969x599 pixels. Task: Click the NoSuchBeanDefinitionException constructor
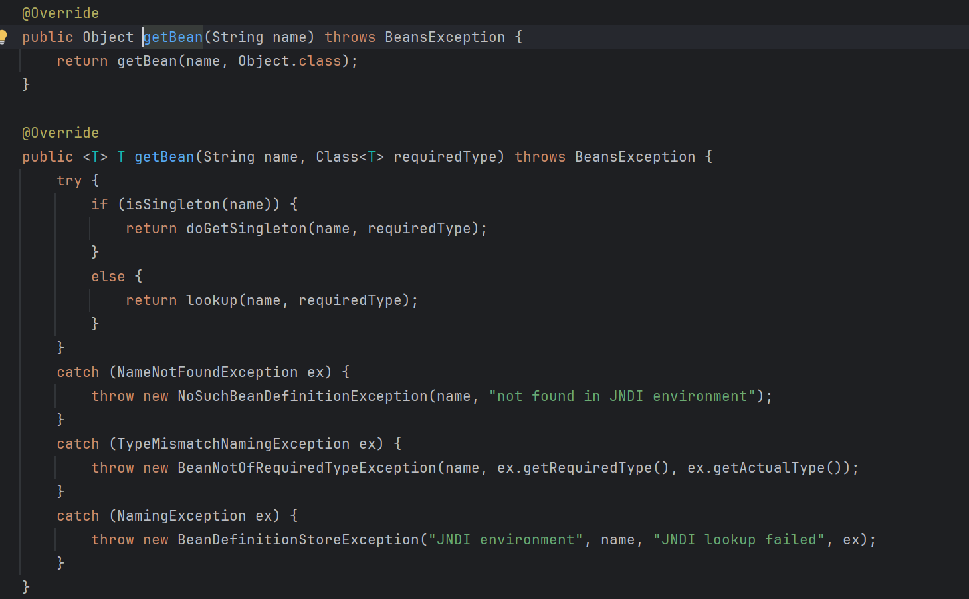click(x=302, y=396)
